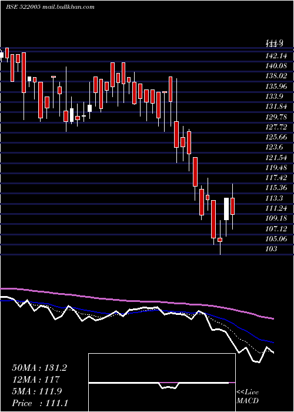294x412 pixels.
Task: Click the 105.06 price axis label
Action: click(276, 238)
